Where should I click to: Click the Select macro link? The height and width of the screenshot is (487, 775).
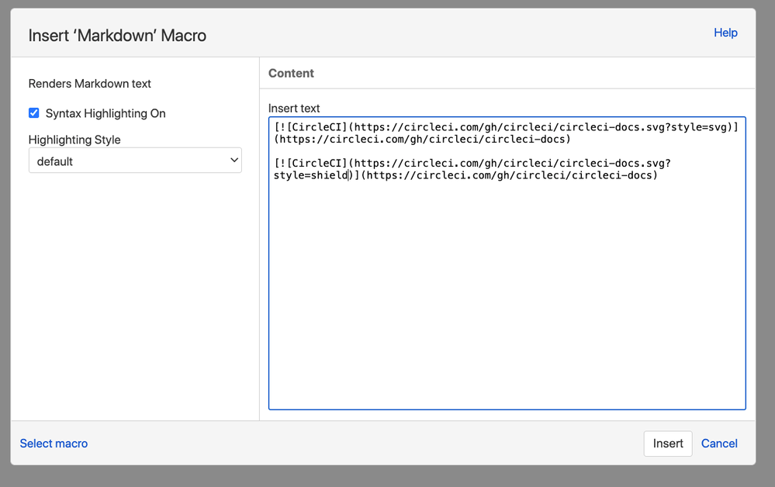(x=54, y=444)
